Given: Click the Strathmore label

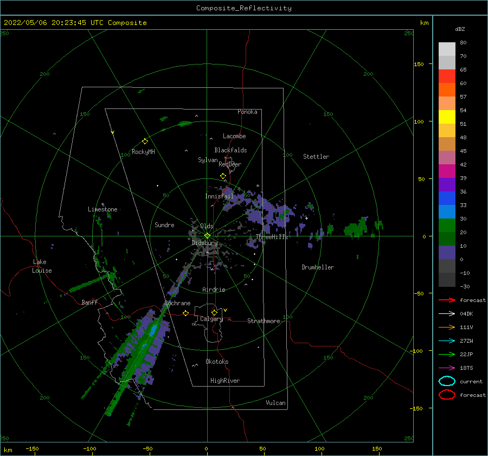Looking at the screenshot, I should click(x=264, y=321).
